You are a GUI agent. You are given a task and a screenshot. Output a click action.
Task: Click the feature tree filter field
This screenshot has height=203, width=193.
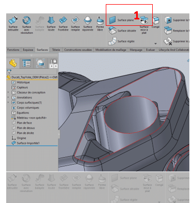click(x=32, y=72)
